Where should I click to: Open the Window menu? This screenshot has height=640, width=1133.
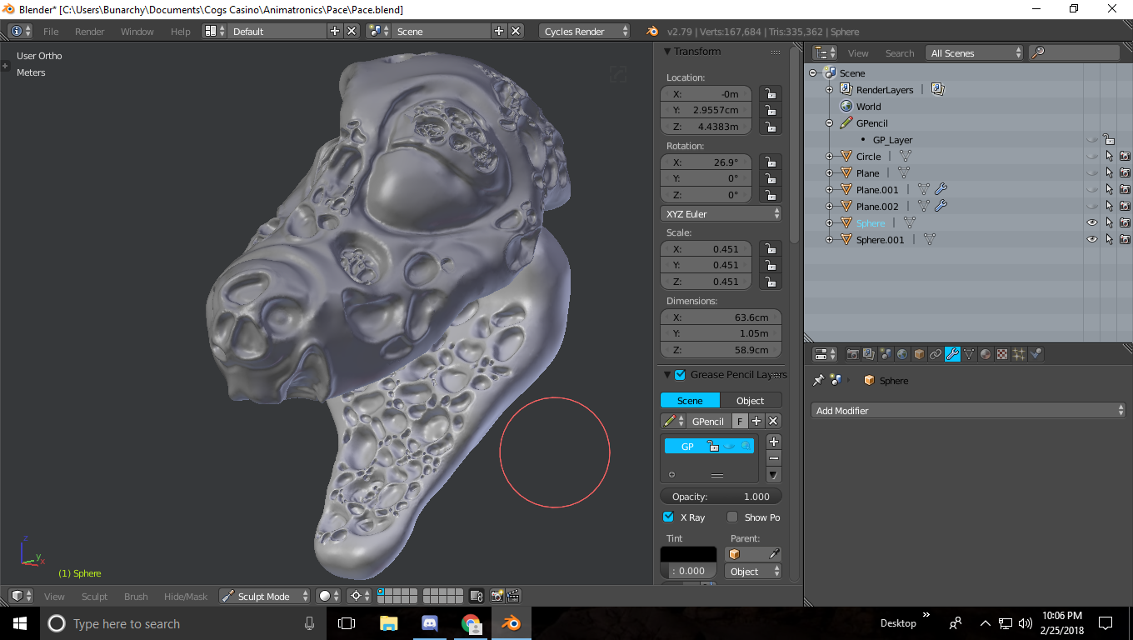[x=137, y=31]
